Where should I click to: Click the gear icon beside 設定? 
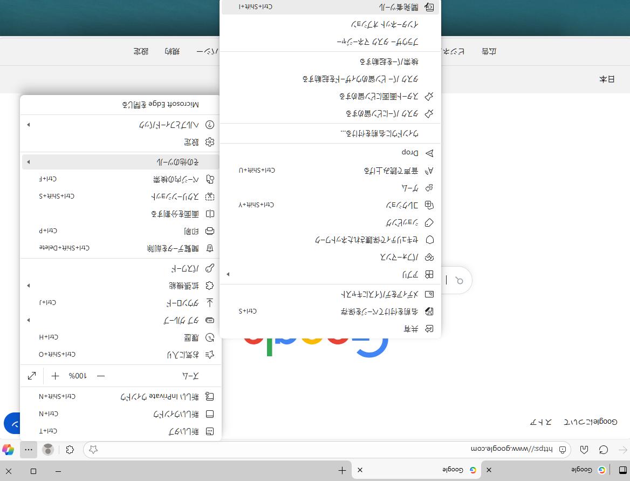click(210, 142)
